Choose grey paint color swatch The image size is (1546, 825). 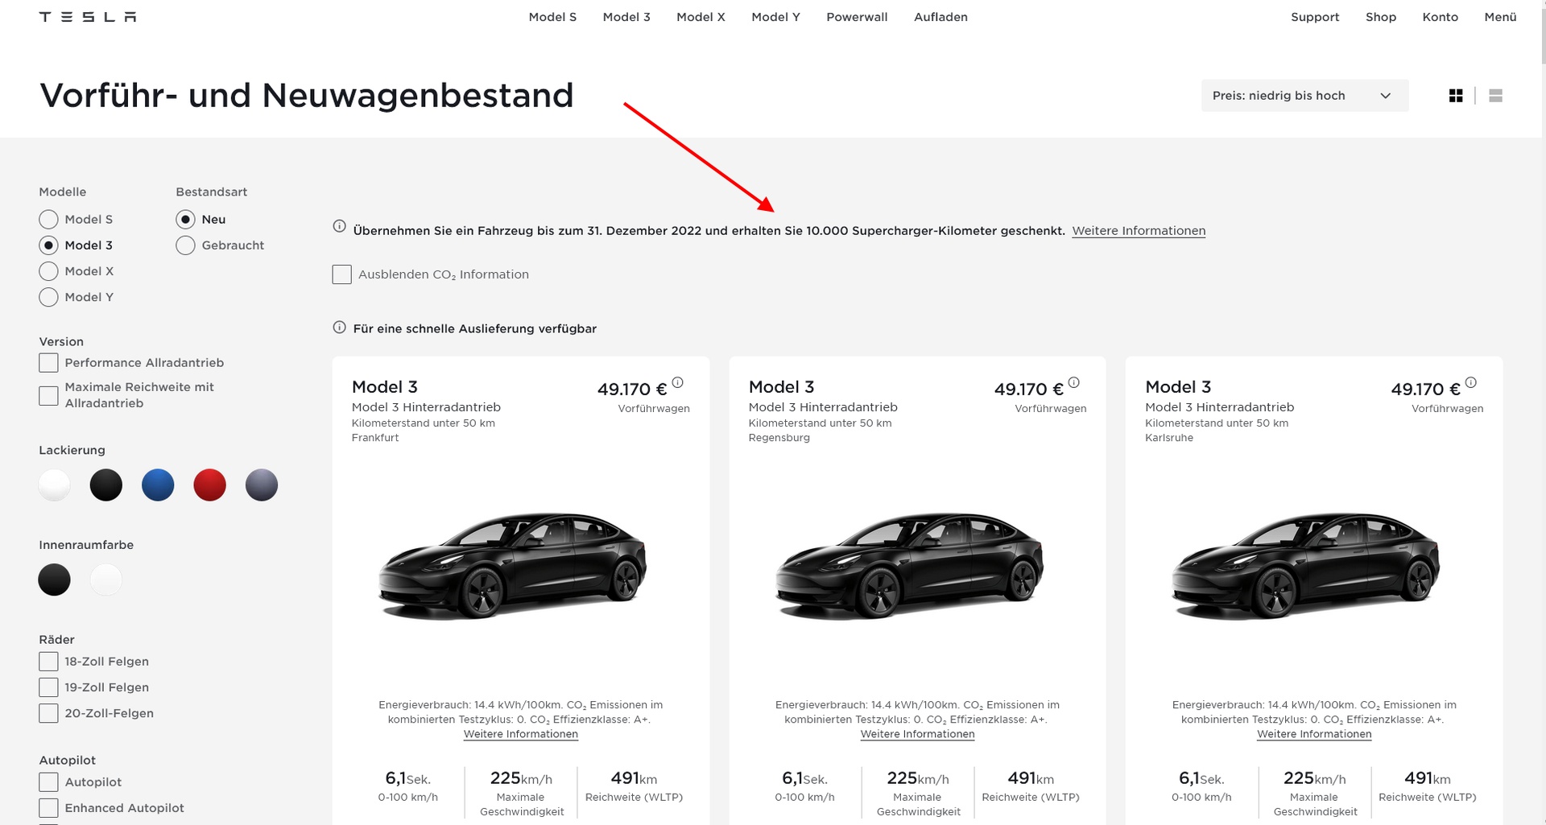pyautogui.click(x=262, y=485)
